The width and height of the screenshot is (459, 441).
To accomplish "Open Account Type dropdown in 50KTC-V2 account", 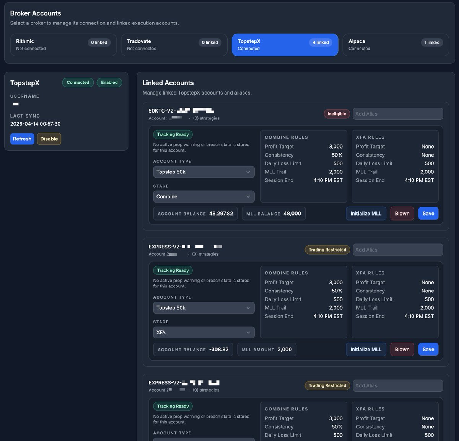I will (204, 172).
